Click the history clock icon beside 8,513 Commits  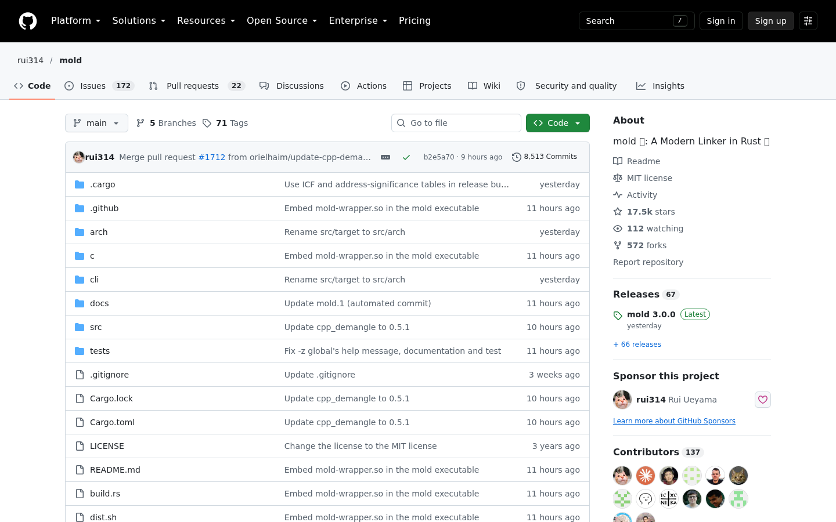click(x=517, y=157)
